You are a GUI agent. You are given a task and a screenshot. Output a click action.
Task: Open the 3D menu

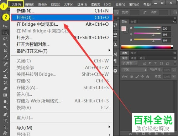coord(108,4)
